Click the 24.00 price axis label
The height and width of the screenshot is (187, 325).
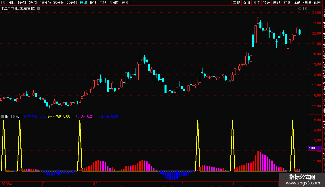[316, 12]
